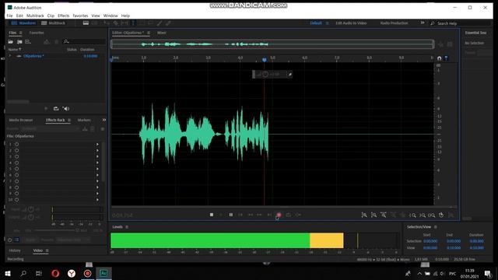Open the File menu
The width and height of the screenshot is (498, 280).
[x=9, y=16]
